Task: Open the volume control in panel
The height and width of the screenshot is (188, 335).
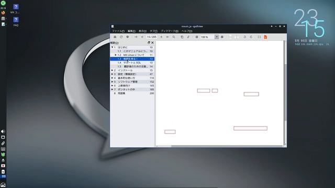Action: [3, 132]
